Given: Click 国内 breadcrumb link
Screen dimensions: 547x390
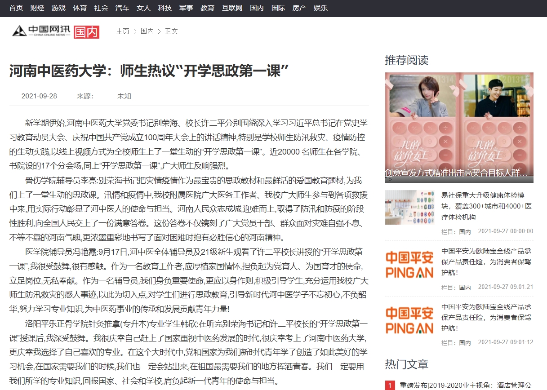Looking at the screenshot, I should (147, 31).
